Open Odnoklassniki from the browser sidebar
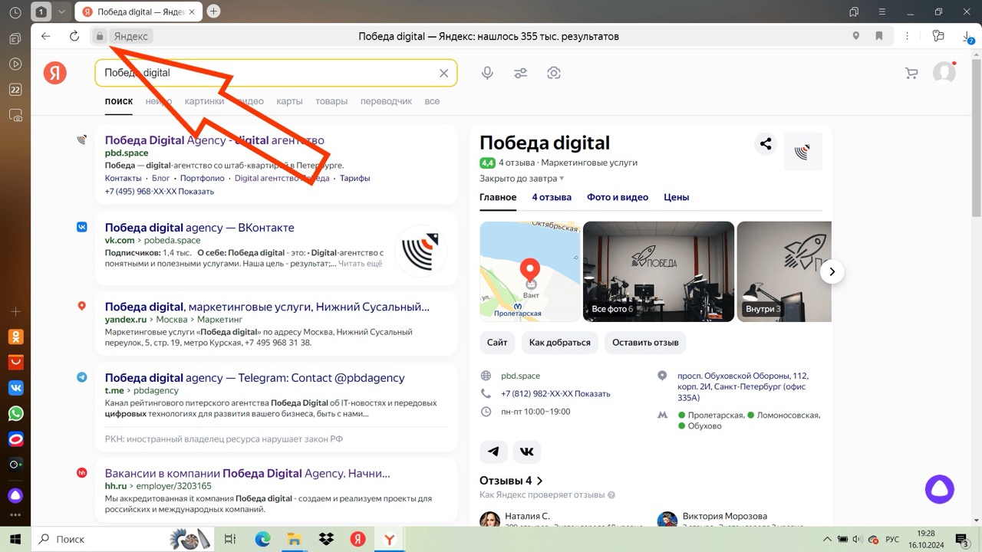 [x=15, y=337]
